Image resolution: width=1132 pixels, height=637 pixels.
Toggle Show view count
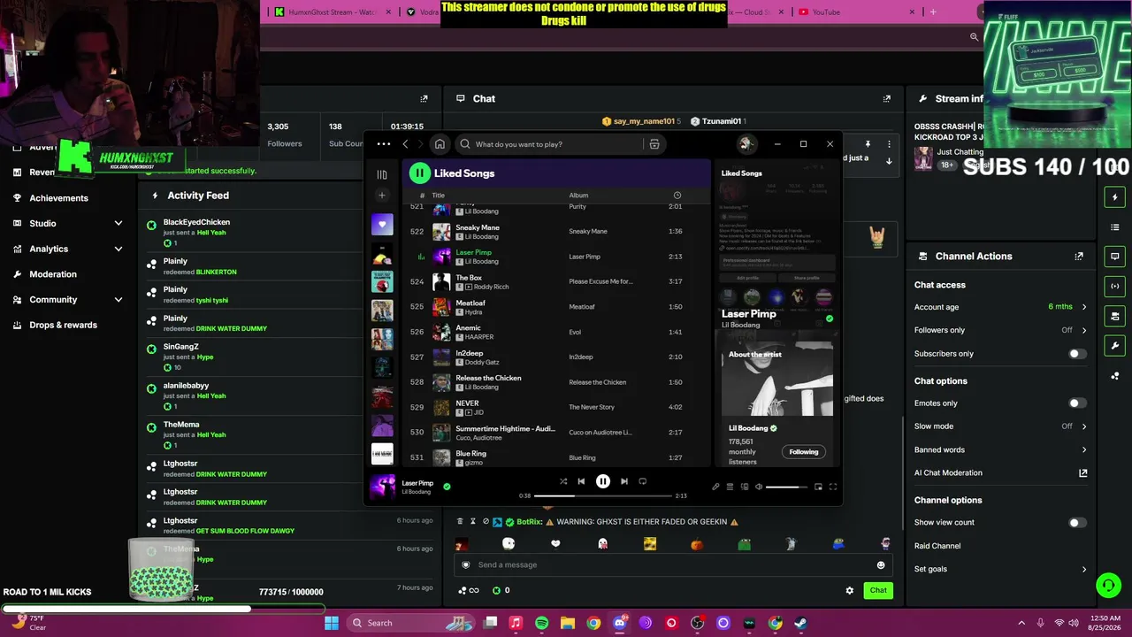click(1076, 523)
